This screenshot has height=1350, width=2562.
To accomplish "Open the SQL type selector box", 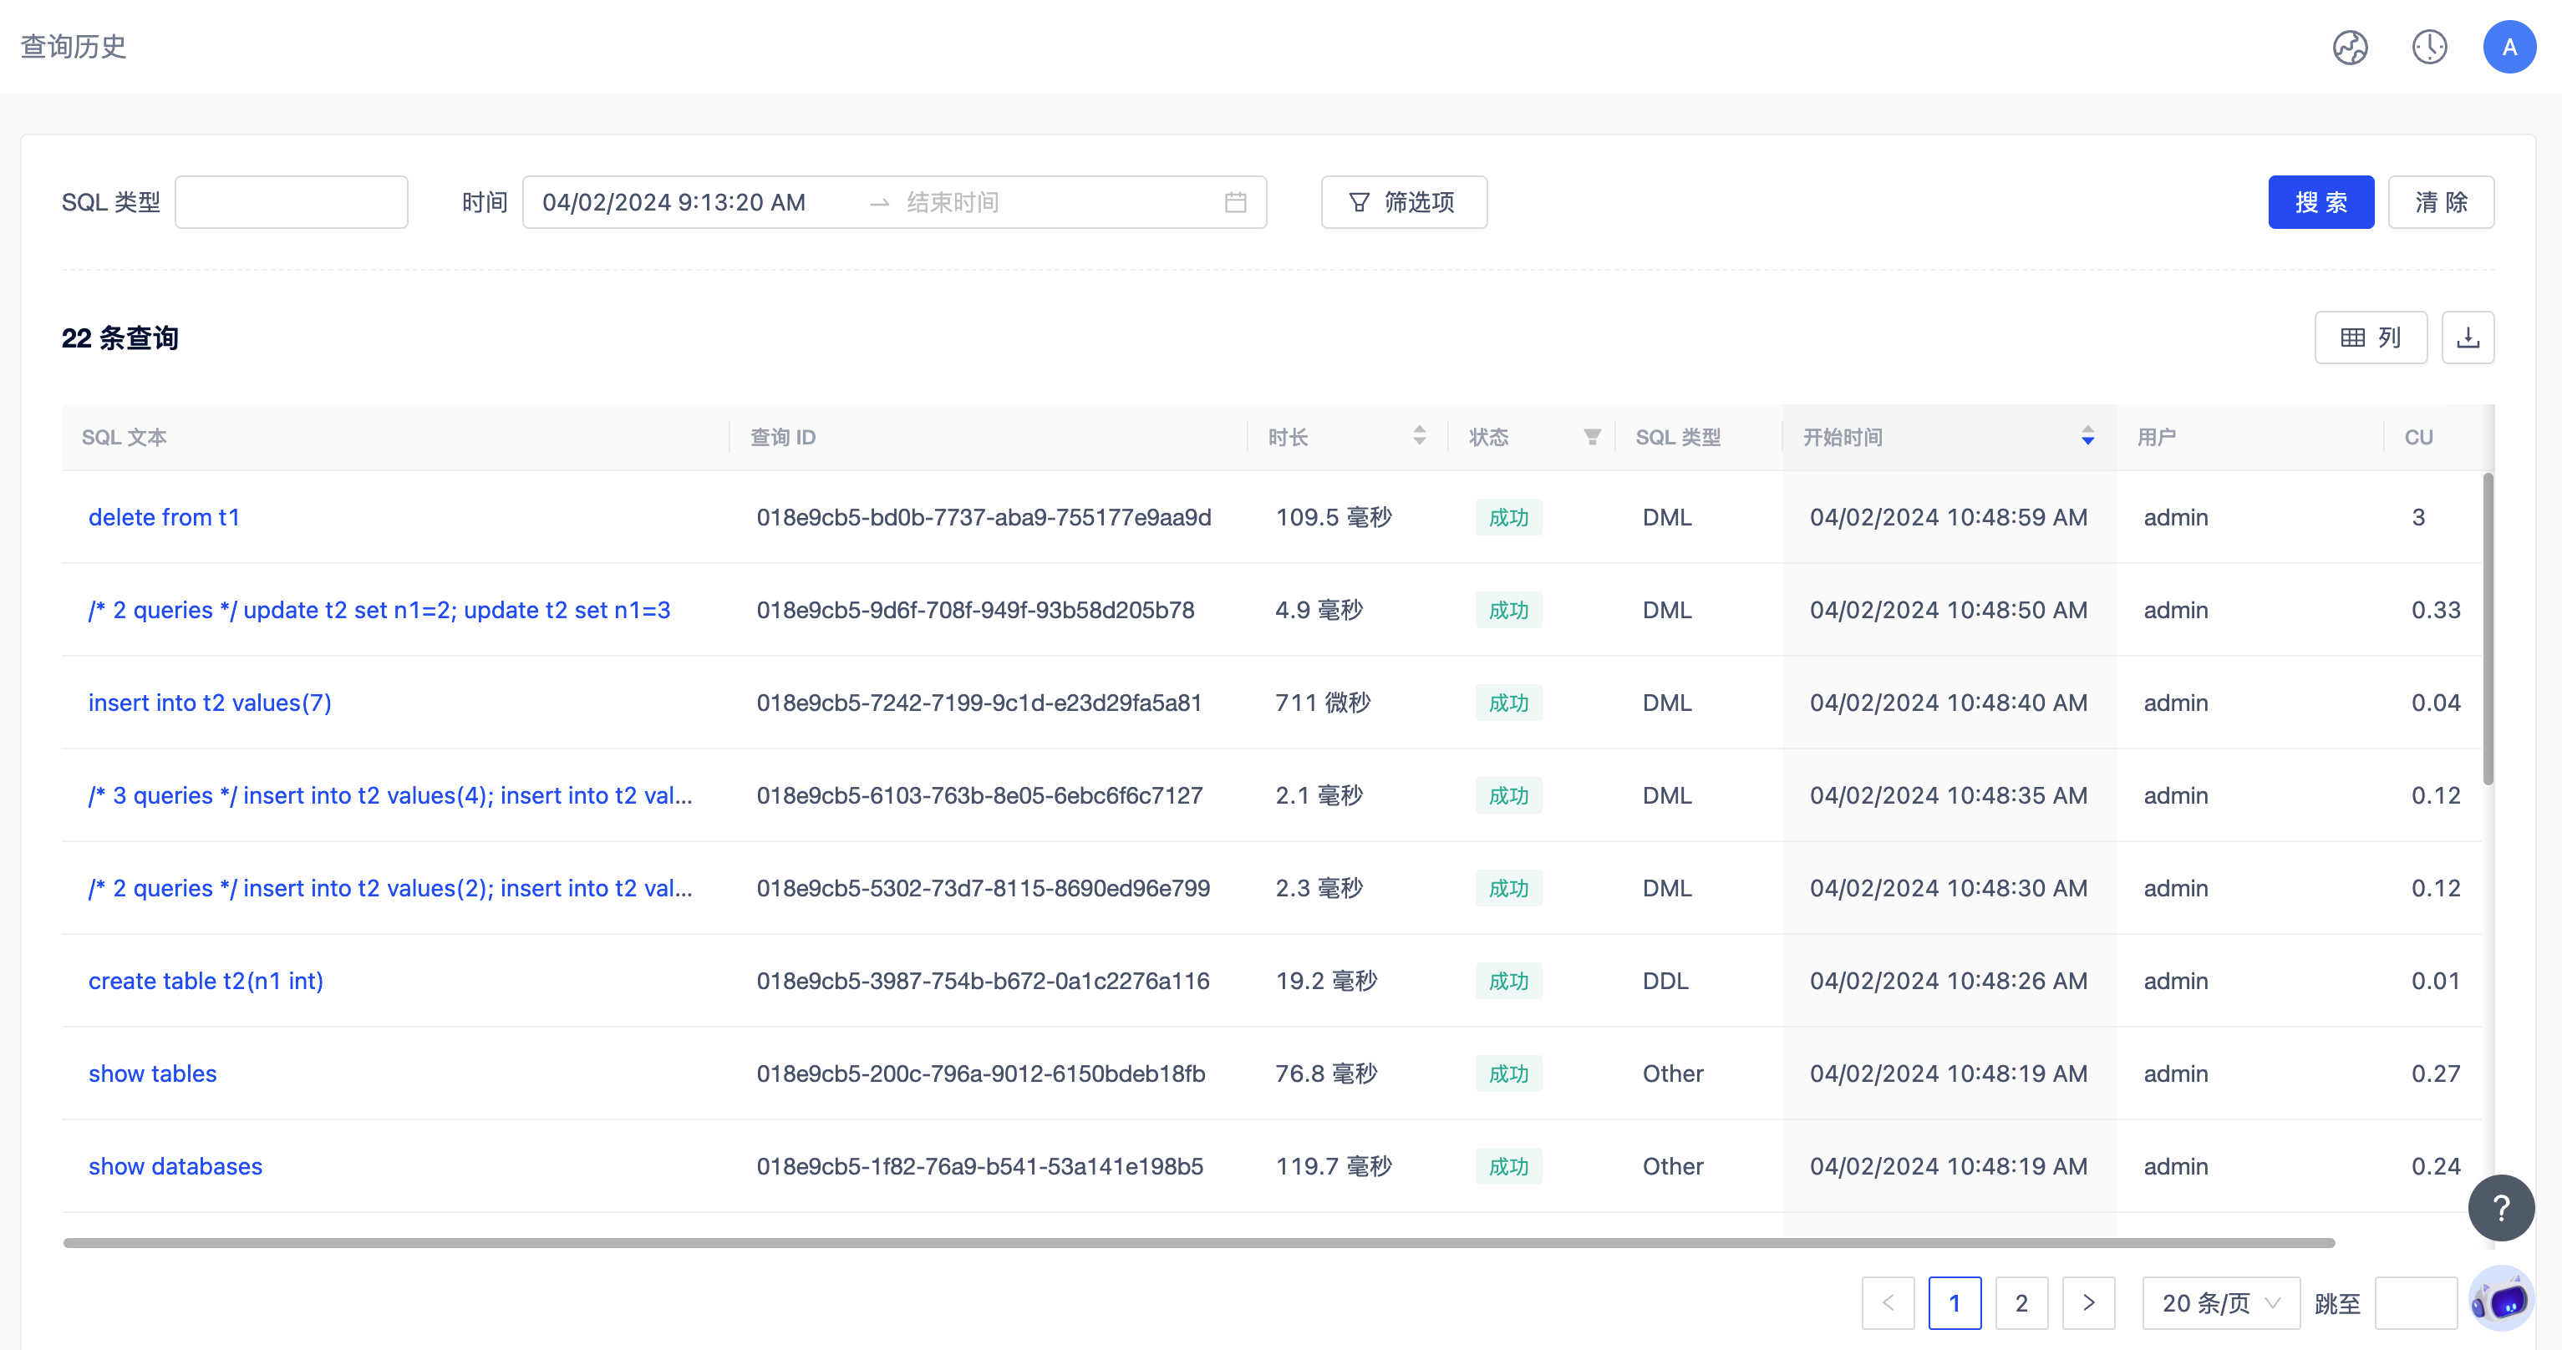I will (292, 203).
